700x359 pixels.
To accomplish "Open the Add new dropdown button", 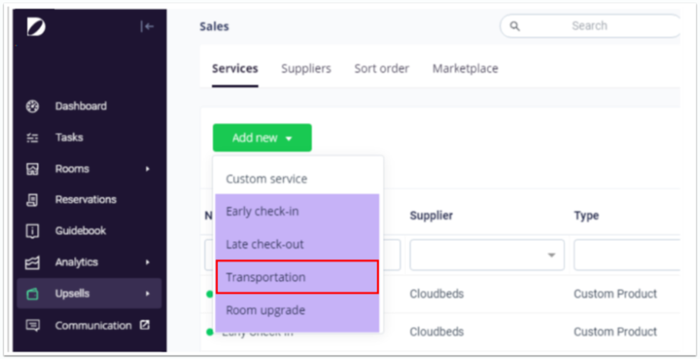I will (x=261, y=138).
